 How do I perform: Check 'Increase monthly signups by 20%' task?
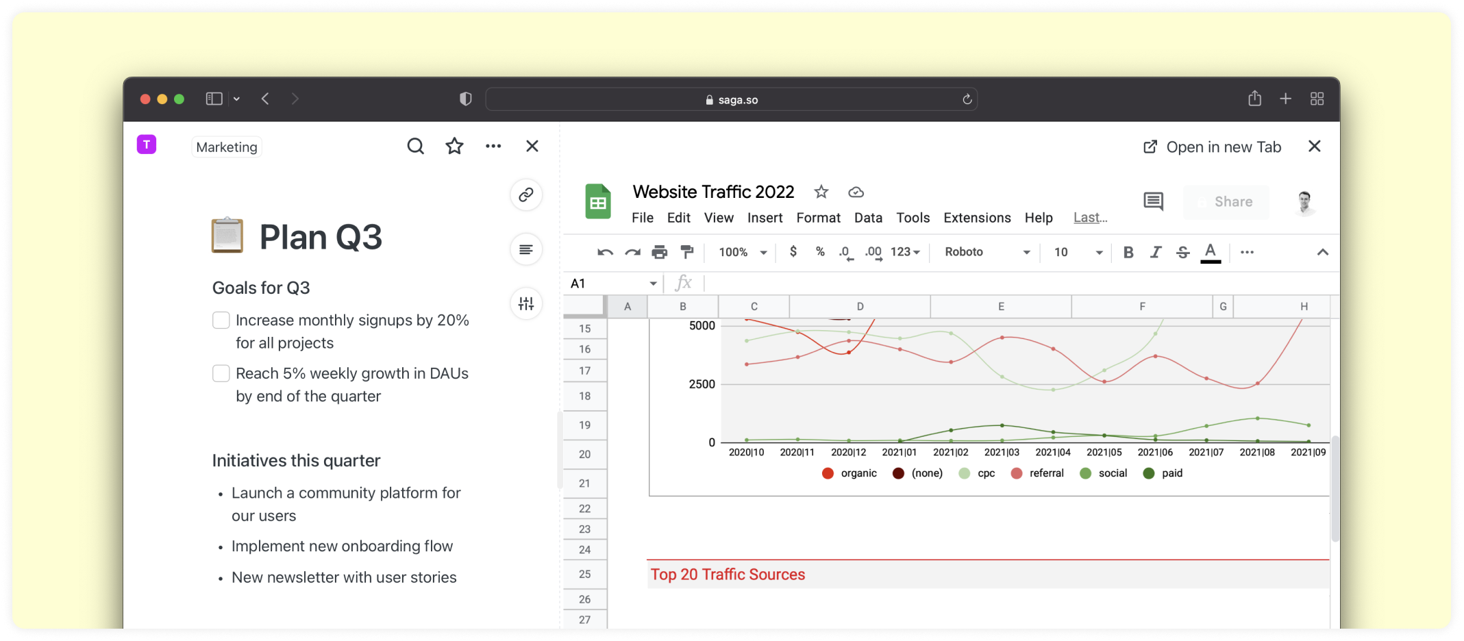coord(221,320)
